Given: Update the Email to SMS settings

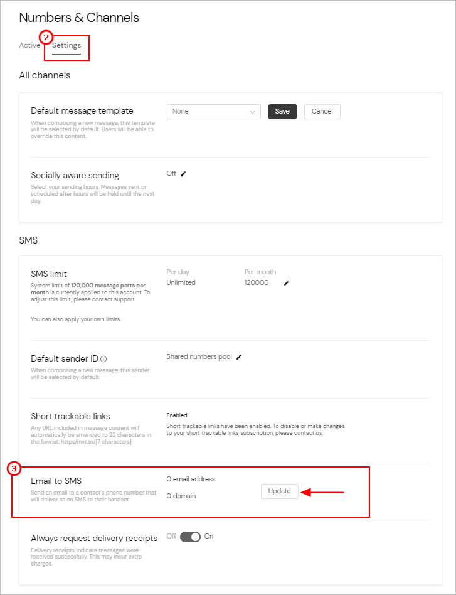Looking at the screenshot, I should (279, 491).
